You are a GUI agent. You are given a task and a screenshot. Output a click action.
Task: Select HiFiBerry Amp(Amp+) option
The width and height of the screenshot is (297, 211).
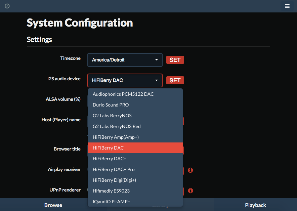coord(135,137)
